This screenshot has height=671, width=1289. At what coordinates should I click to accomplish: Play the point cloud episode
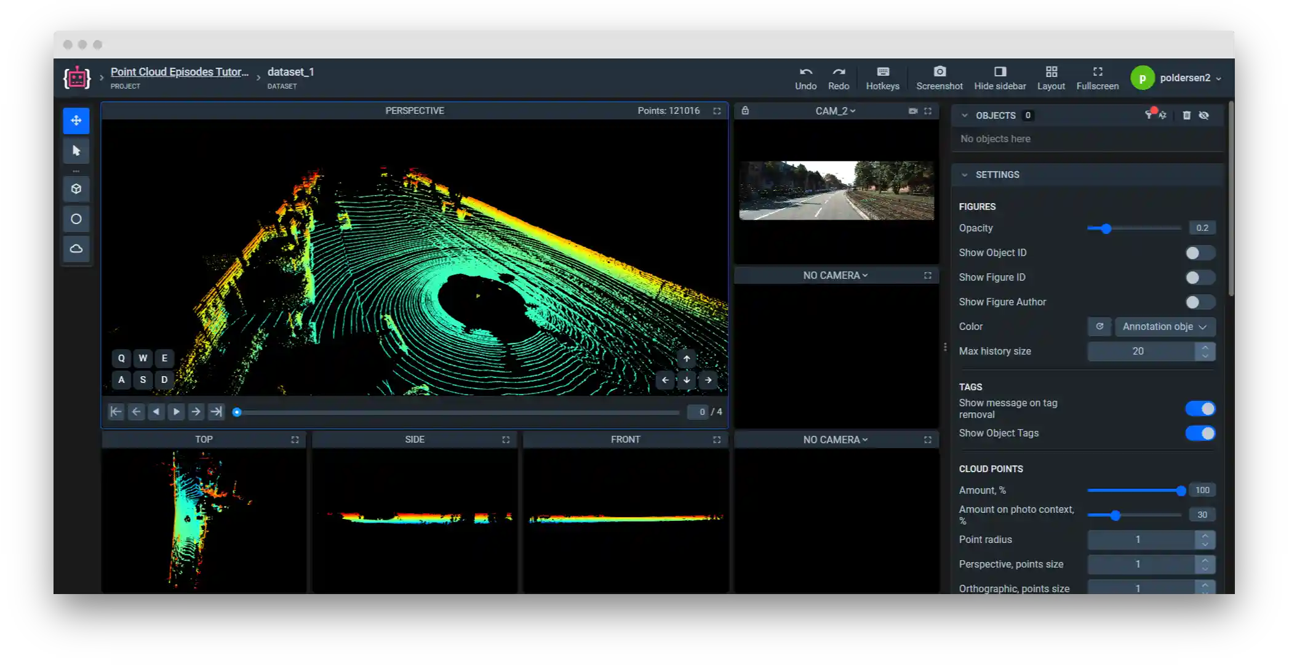point(177,412)
